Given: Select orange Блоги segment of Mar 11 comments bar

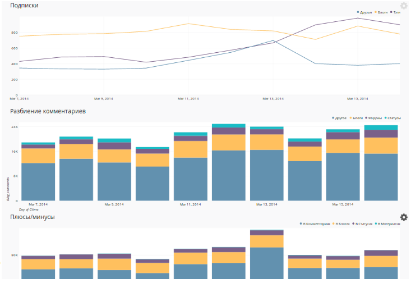Looking at the screenshot, I should 191,149.
